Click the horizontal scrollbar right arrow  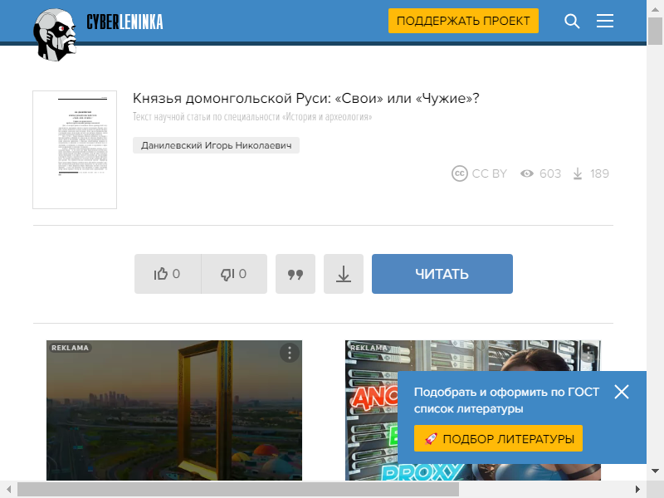pos(638,490)
